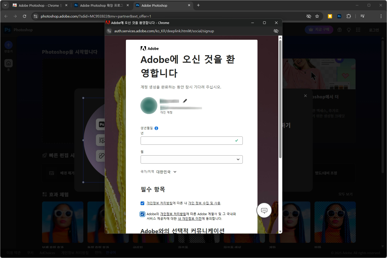This screenshot has width=387, height=258.
Task: Reload the Photoshop page
Action: click(x=25, y=16)
